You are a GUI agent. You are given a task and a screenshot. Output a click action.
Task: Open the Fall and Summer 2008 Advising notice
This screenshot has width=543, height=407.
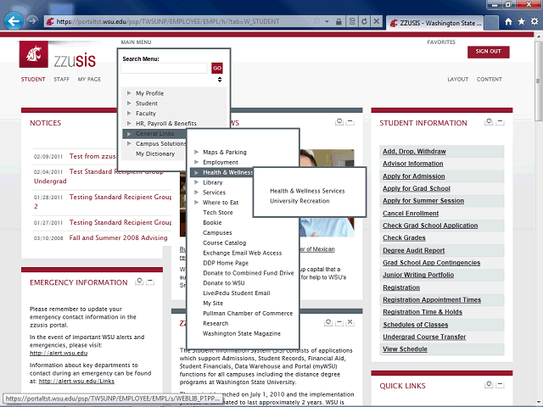coord(119,237)
